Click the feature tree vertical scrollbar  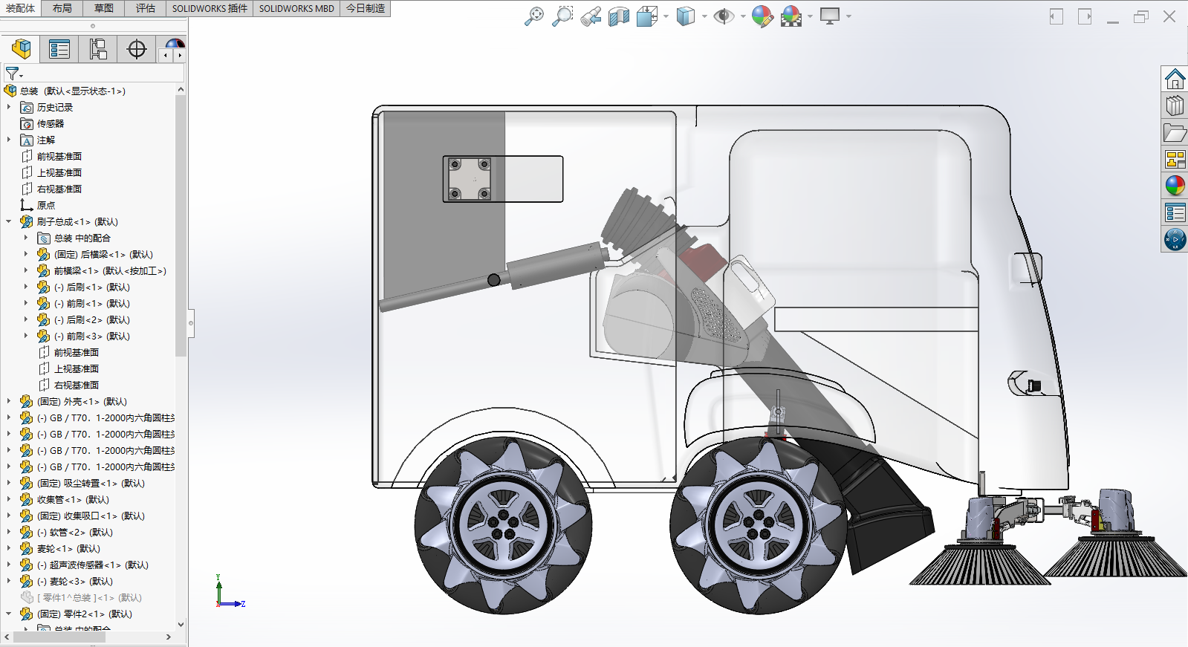181,357
